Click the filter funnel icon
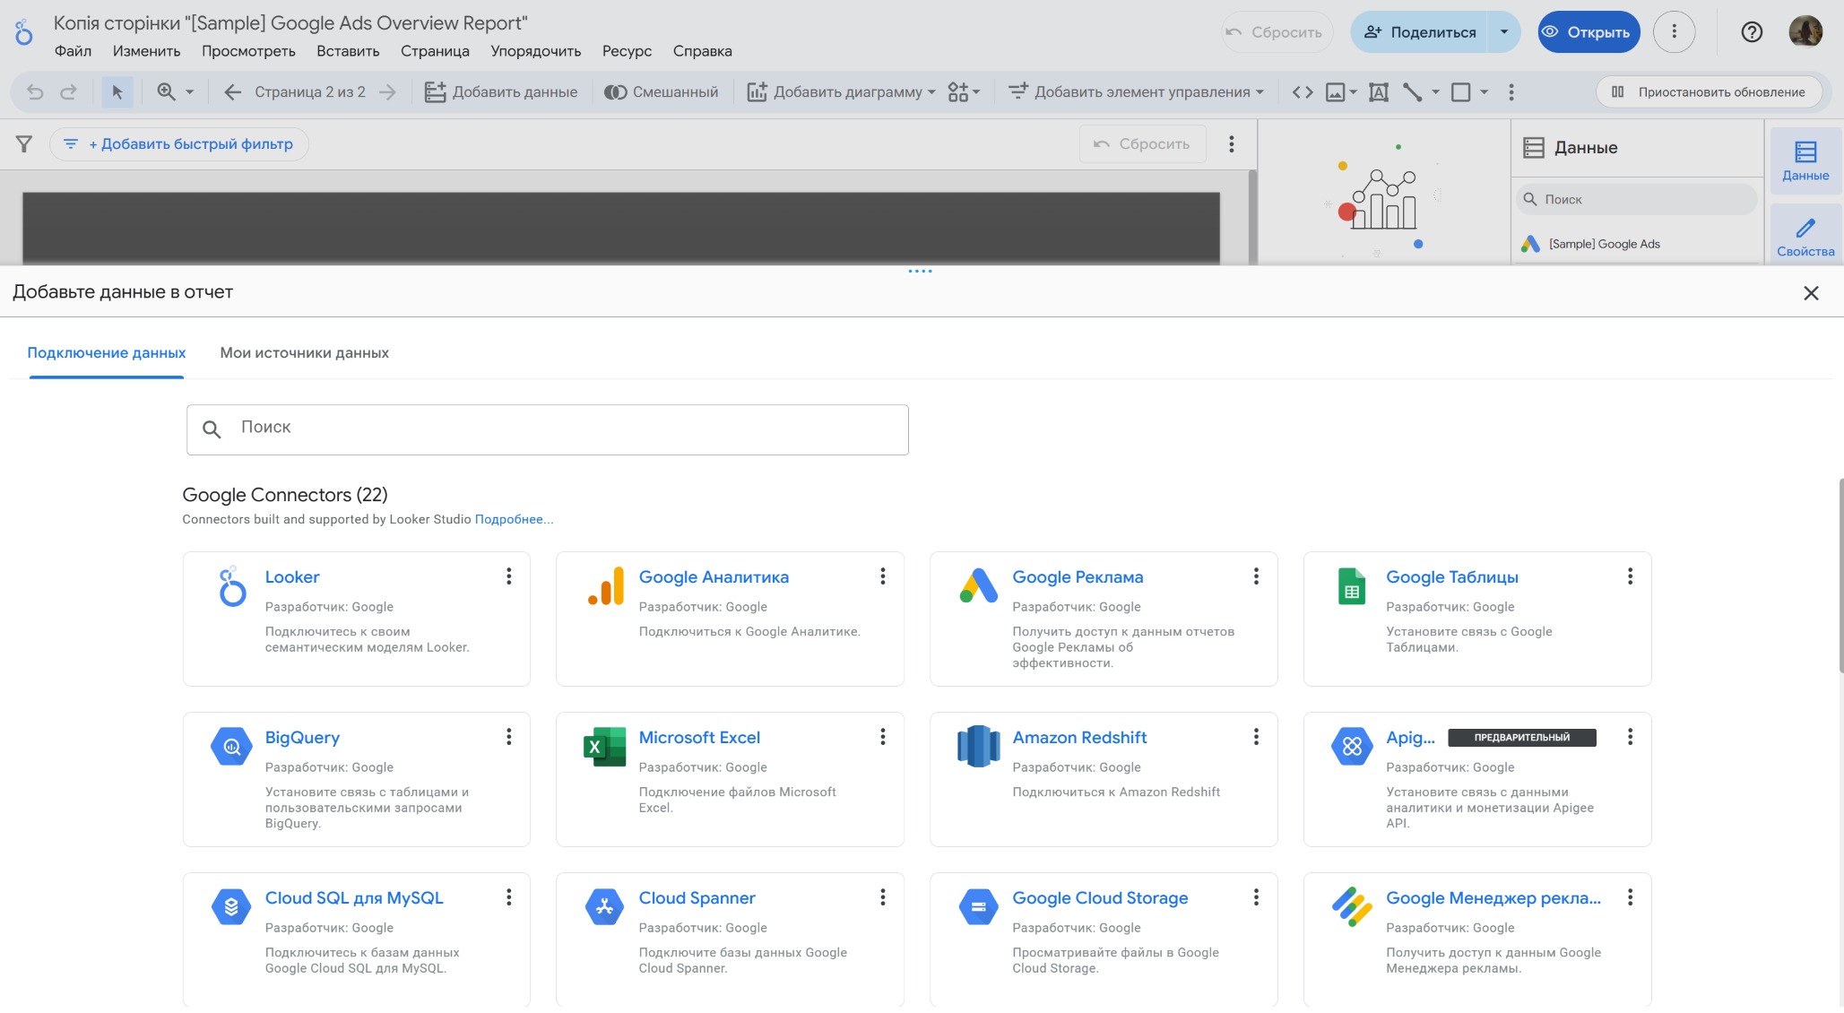This screenshot has height=1013, width=1844. (24, 143)
